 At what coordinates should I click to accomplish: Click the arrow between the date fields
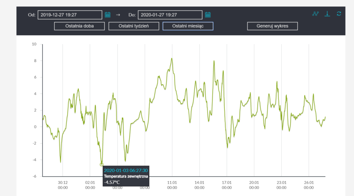tap(118, 15)
